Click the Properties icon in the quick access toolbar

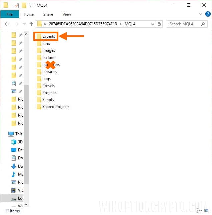16,5
